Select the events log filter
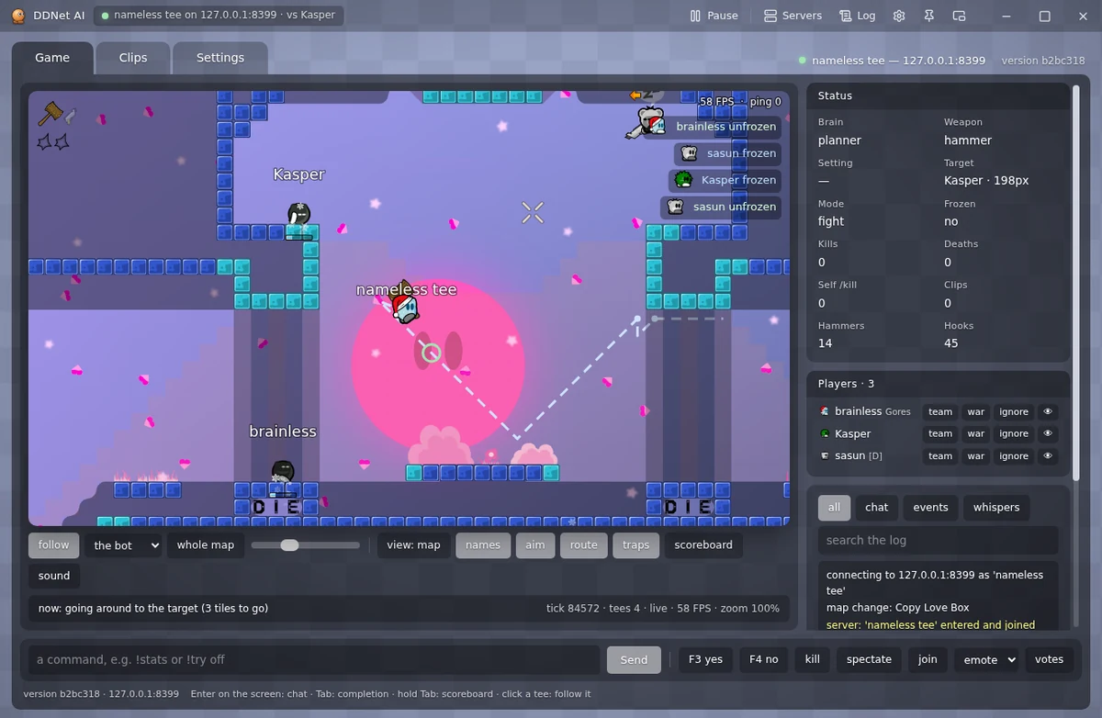 coord(930,507)
